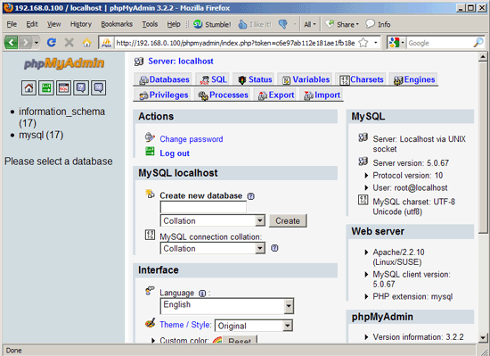Click the Info speech bubble button

pyautogui.click(x=378, y=24)
